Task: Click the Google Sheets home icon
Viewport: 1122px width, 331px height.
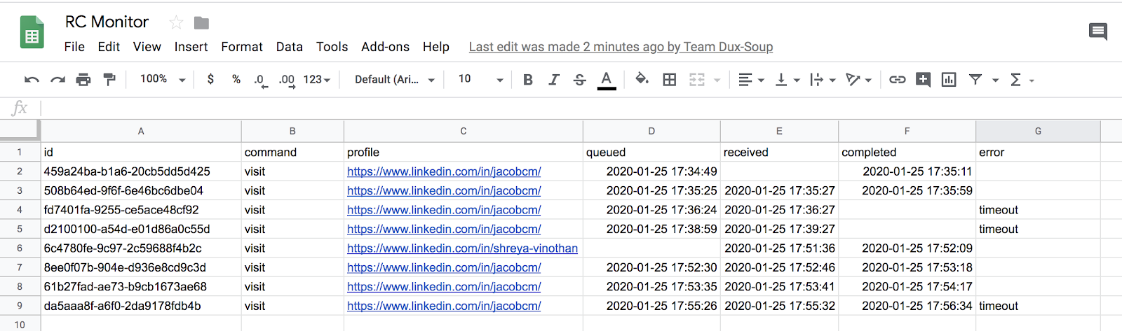Action: [x=32, y=33]
